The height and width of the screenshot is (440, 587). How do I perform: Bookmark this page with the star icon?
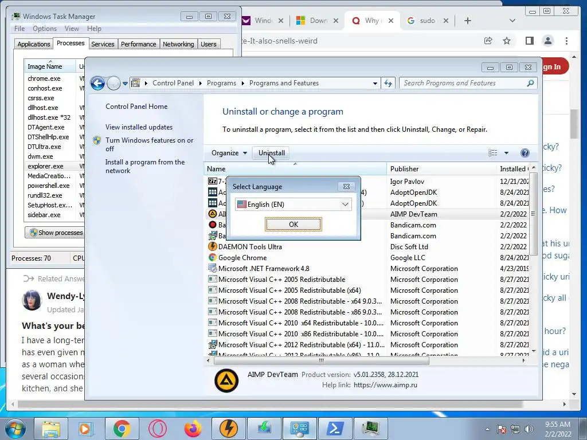(x=507, y=41)
